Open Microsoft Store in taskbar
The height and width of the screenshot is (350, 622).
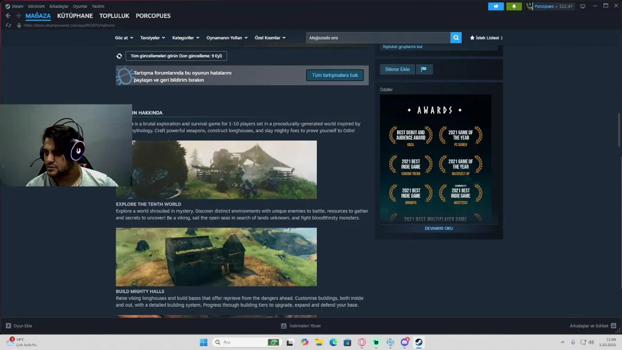point(347,342)
